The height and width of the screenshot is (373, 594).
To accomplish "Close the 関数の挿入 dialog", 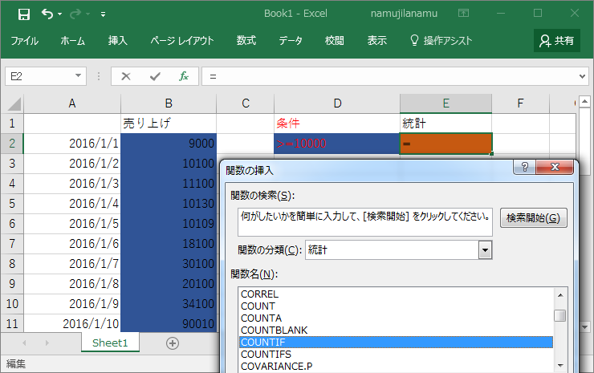I will pos(555,167).
